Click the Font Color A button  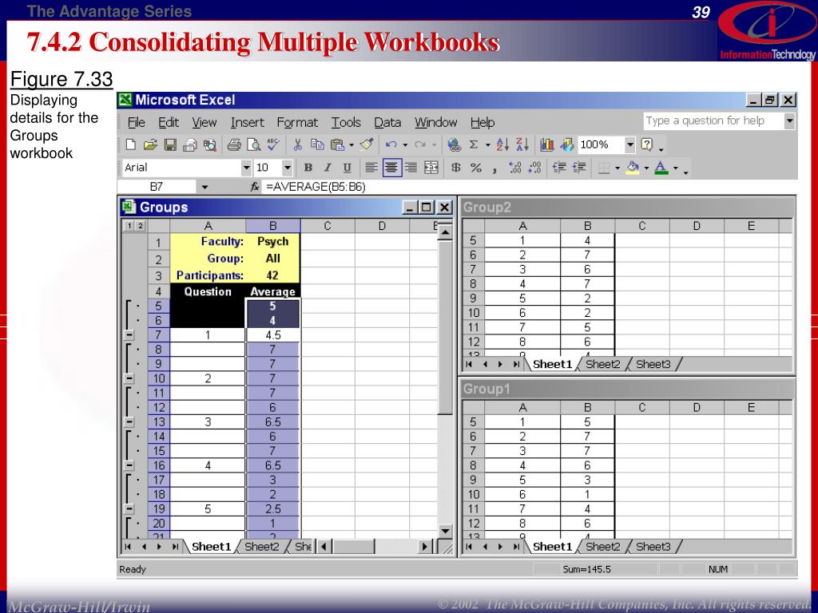[x=661, y=168]
